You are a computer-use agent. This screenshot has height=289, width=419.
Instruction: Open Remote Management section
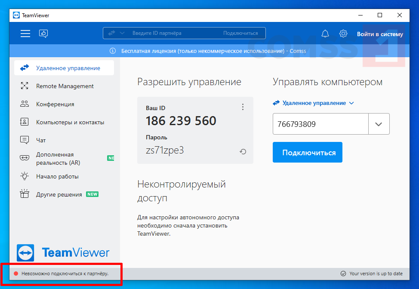click(x=64, y=86)
